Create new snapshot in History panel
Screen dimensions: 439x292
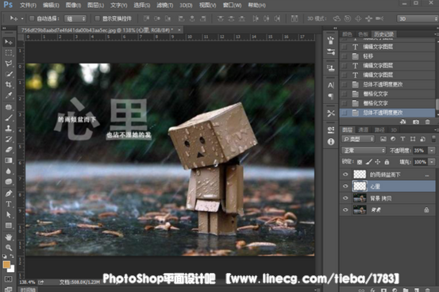pos(416,121)
